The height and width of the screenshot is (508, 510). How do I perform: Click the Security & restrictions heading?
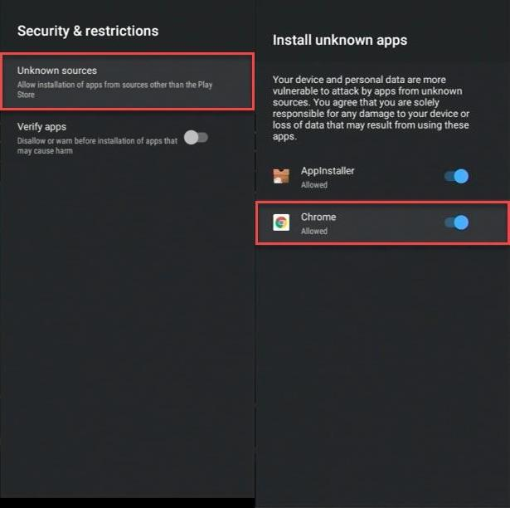point(88,32)
